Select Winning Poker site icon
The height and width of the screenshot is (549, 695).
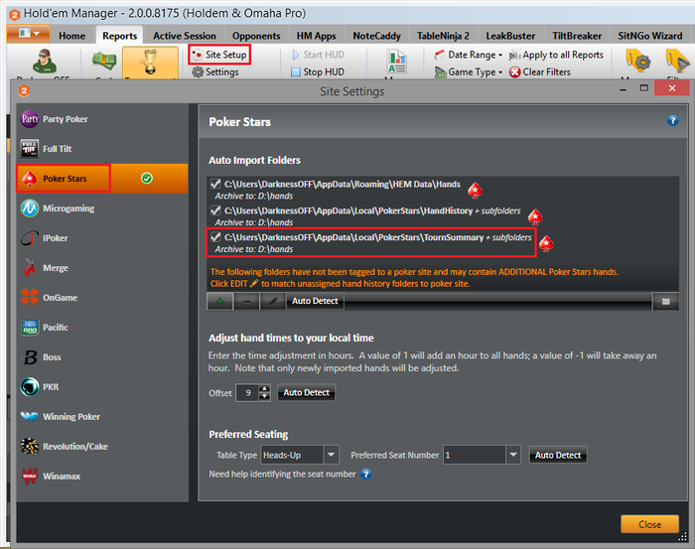[x=30, y=417]
